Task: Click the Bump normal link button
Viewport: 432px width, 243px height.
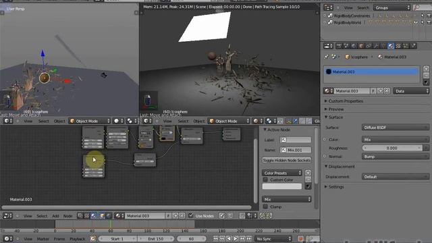Action: [396, 157]
